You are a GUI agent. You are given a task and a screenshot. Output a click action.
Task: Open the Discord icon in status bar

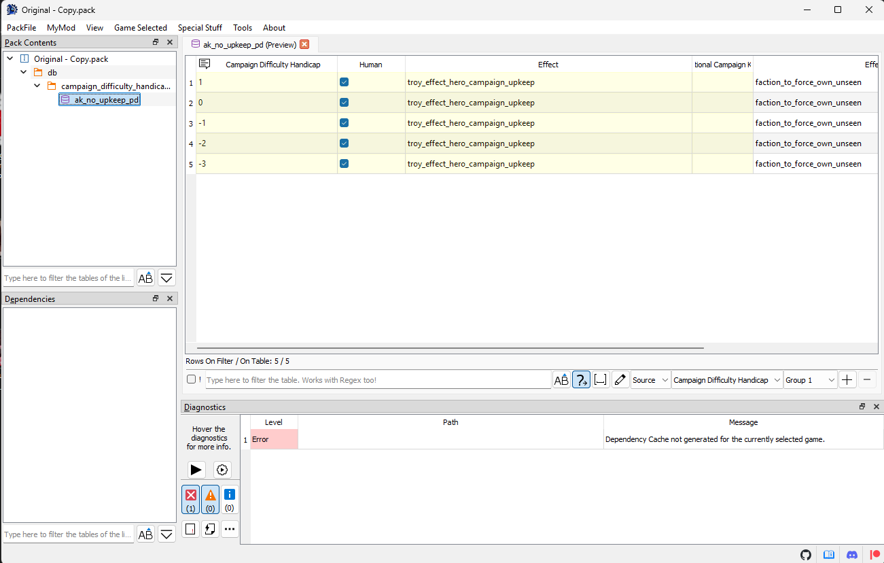pos(852,554)
